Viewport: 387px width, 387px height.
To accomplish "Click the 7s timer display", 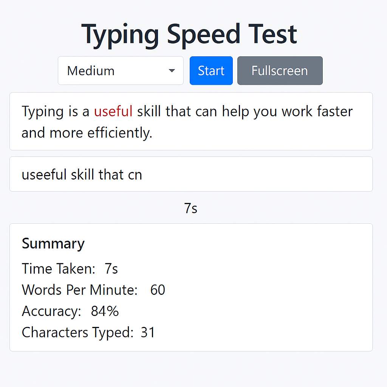I will click(x=191, y=208).
